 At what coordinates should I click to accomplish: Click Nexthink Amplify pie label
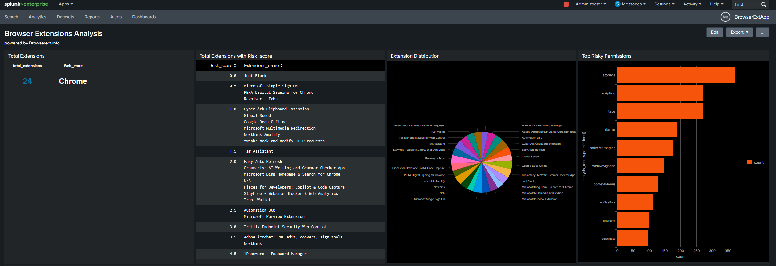click(x=434, y=181)
